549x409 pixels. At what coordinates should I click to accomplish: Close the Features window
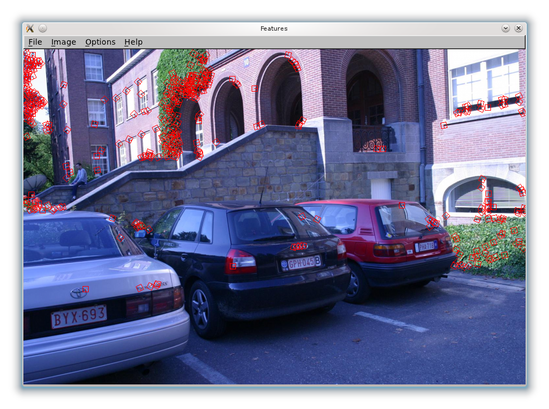coord(518,28)
